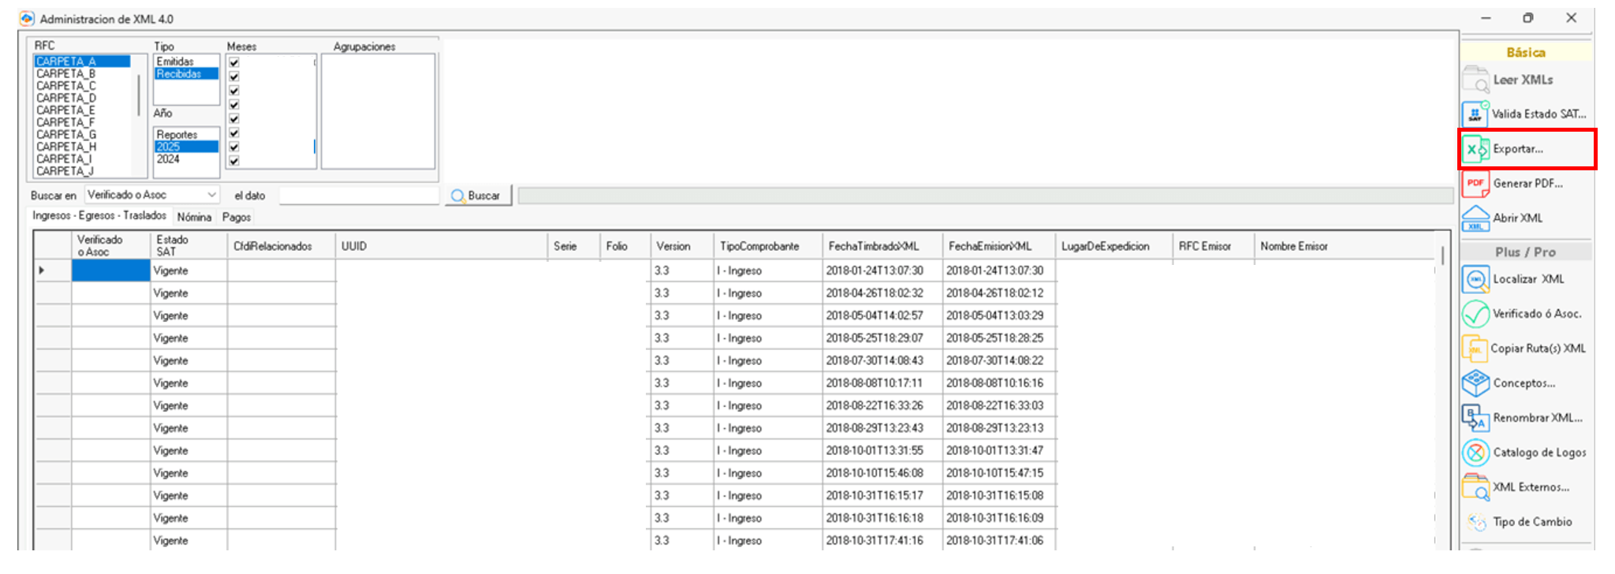The image size is (1615, 574).
Task: Open Generar PDF option
Action: [1475, 184]
